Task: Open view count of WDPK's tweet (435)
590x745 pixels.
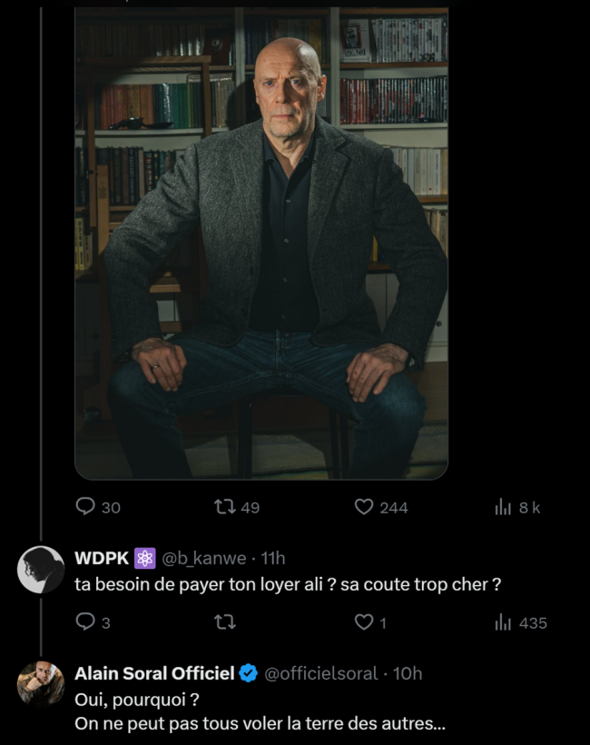Action: (x=504, y=622)
